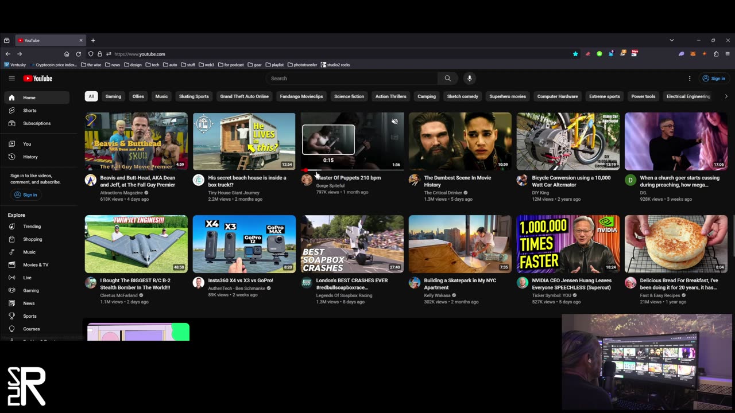Open the "phototransfer" bookmark folder
Viewport: 735px width, 413px height.
tap(302, 65)
